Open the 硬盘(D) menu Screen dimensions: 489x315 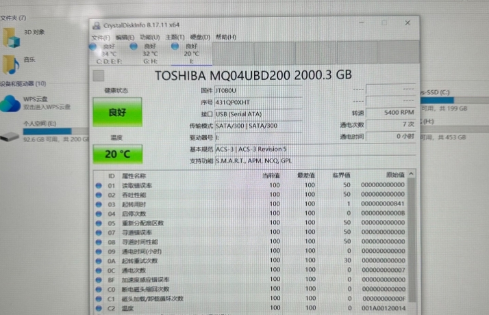pos(200,37)
